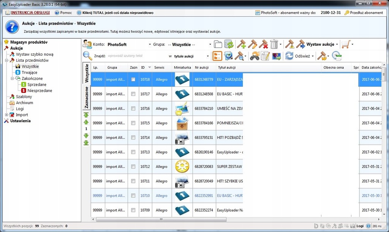389x232 pixels.
Task: Tick the checkbox for row ID 10712
Action: [x=133, y=167]
